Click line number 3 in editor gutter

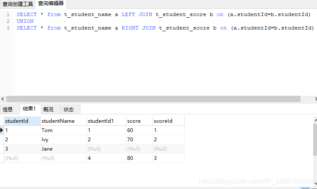[x=8, y=28]
